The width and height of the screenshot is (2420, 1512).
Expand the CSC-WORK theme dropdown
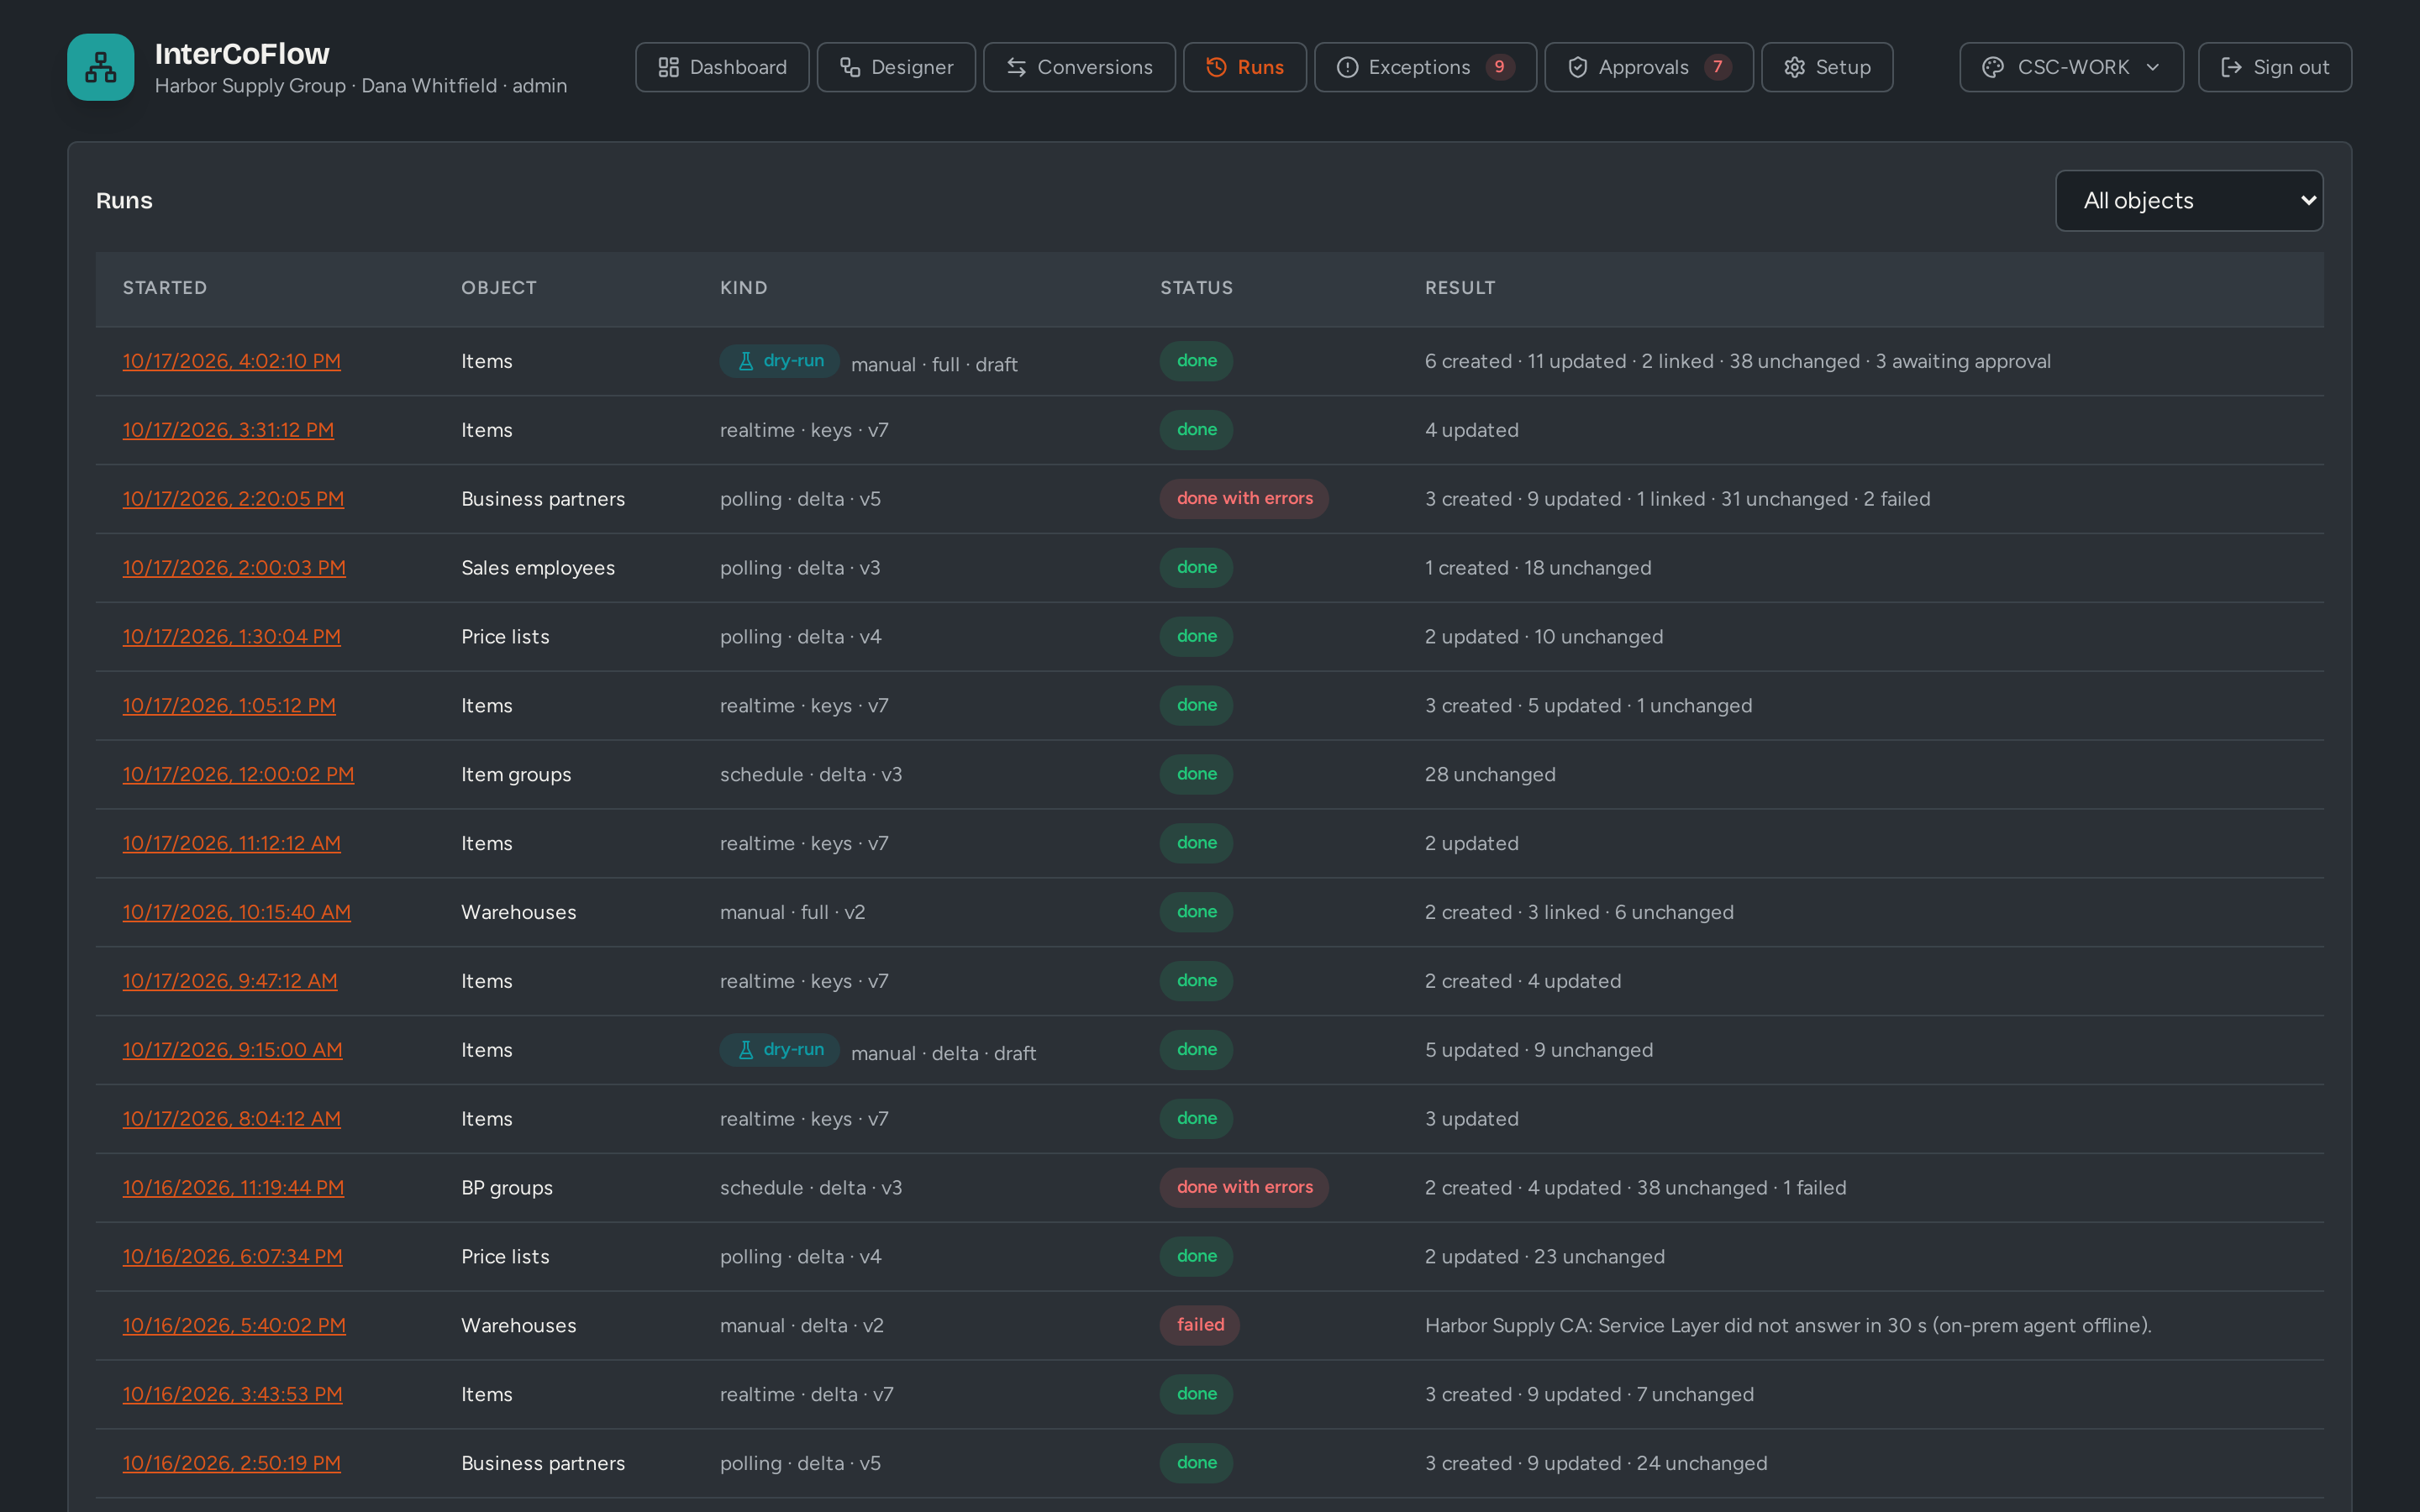coord(2071,67)
